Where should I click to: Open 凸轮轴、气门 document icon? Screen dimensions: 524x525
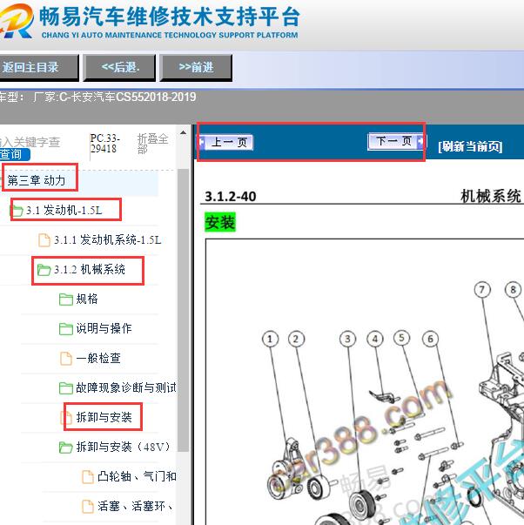click(x=88, y=477)
